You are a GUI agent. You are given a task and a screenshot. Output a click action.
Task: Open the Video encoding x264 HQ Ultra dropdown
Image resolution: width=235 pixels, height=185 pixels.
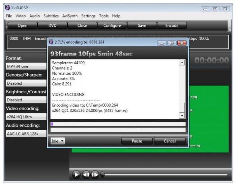[x=26, y=117]
